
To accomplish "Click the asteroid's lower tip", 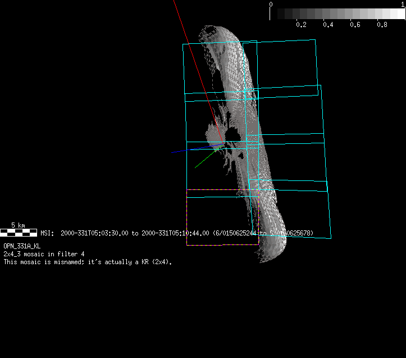I will tap(278, 247).
